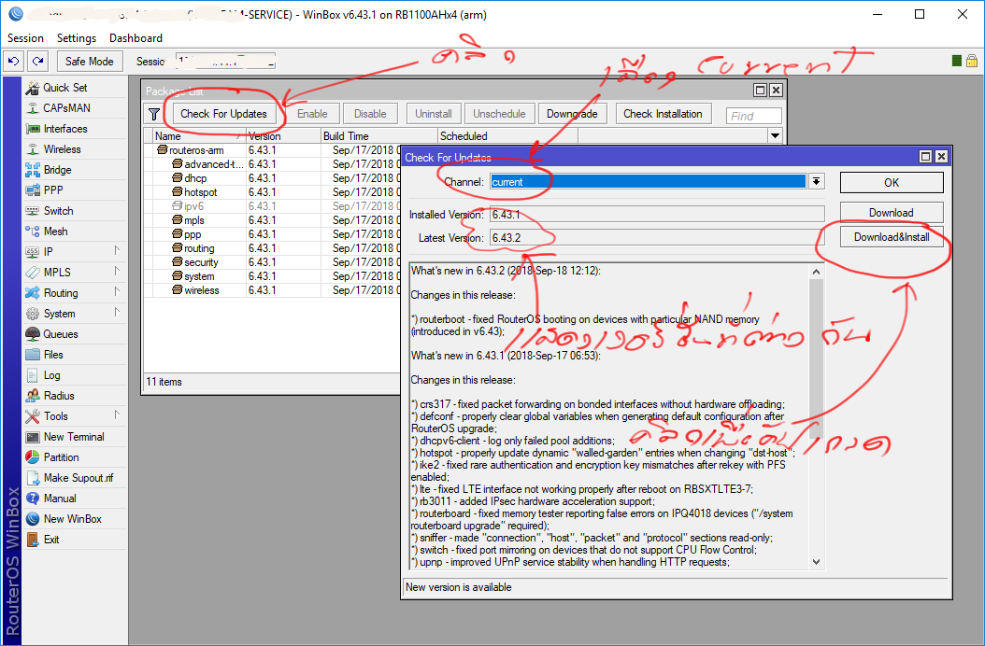
Task: Click the Redo arrow in the toolbar
Action: 37,61
